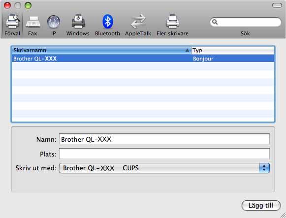This screenshot has width=286, height=218.
Task: Select the Förval printer browser icon
Action: pyautogui.click(x=13, y=22)
